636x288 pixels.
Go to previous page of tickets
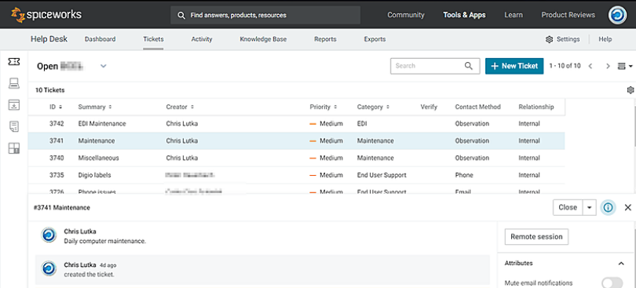click(590, 66)
